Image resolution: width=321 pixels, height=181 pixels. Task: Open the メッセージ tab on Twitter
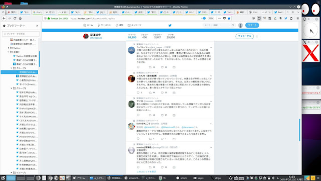[134, 25]
